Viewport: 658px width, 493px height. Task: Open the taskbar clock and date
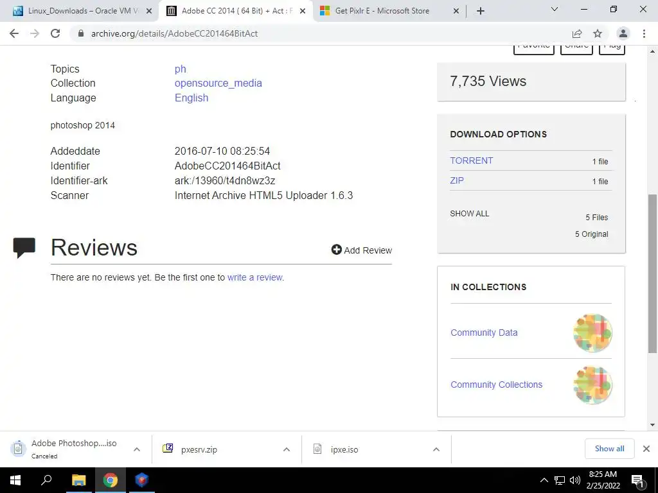[x=603, y=480]
